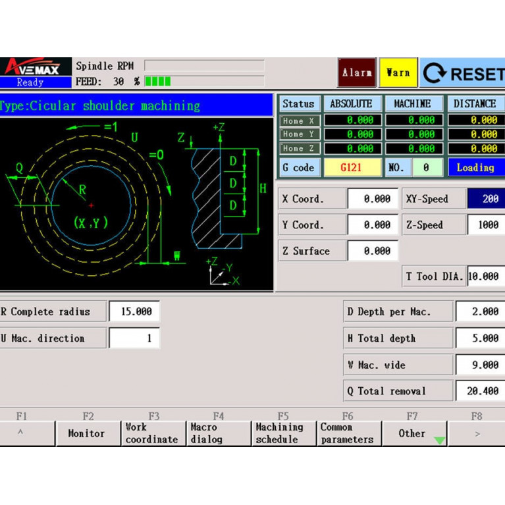Select the T Tool DIA. field
Viewport: 505px width, 505px height.
point(487,276)
